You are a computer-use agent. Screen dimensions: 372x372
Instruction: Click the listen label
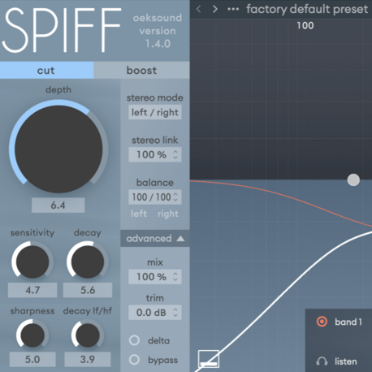pyautogui.click(x=346, y=361)
